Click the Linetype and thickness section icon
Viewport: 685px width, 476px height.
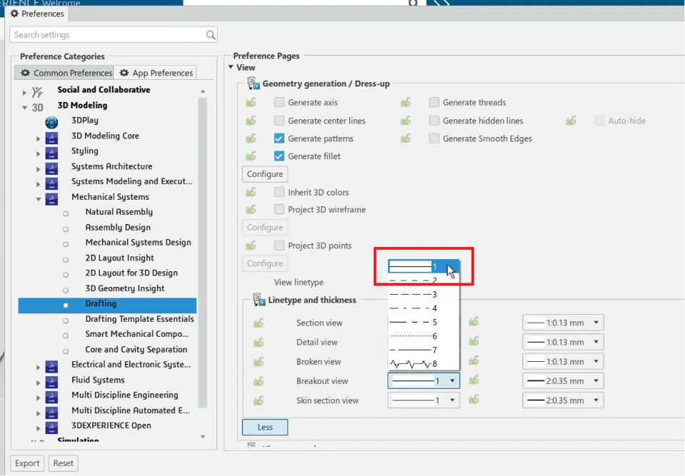259,300
